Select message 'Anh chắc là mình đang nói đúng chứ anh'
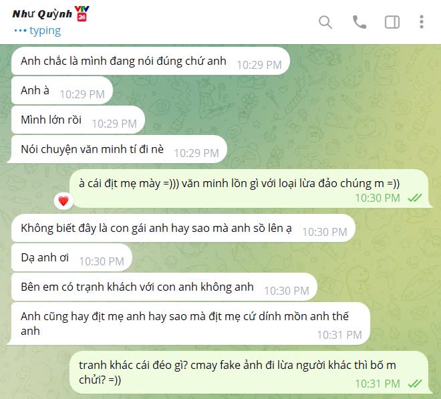 point(150,61)
